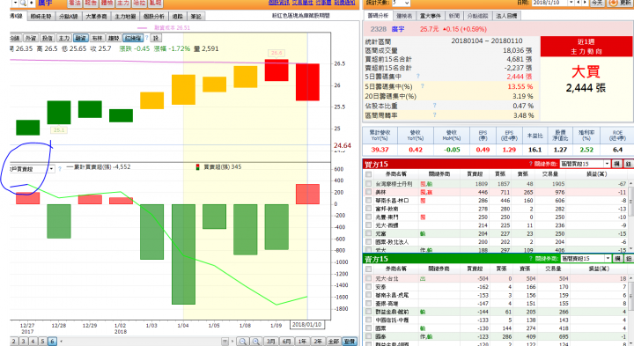
Task: Tick checkbox for 富邦-敦南 row
Action: click(x=368, y=209)
